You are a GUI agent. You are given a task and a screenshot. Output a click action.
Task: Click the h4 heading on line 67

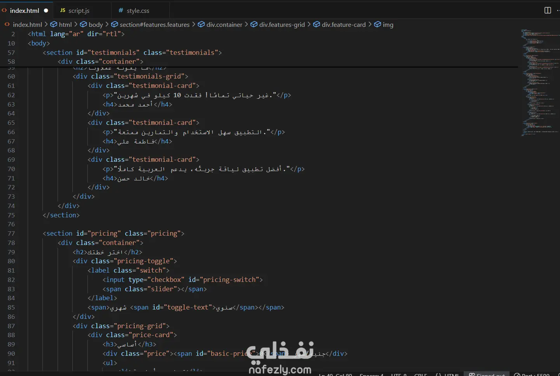point(137,141)
